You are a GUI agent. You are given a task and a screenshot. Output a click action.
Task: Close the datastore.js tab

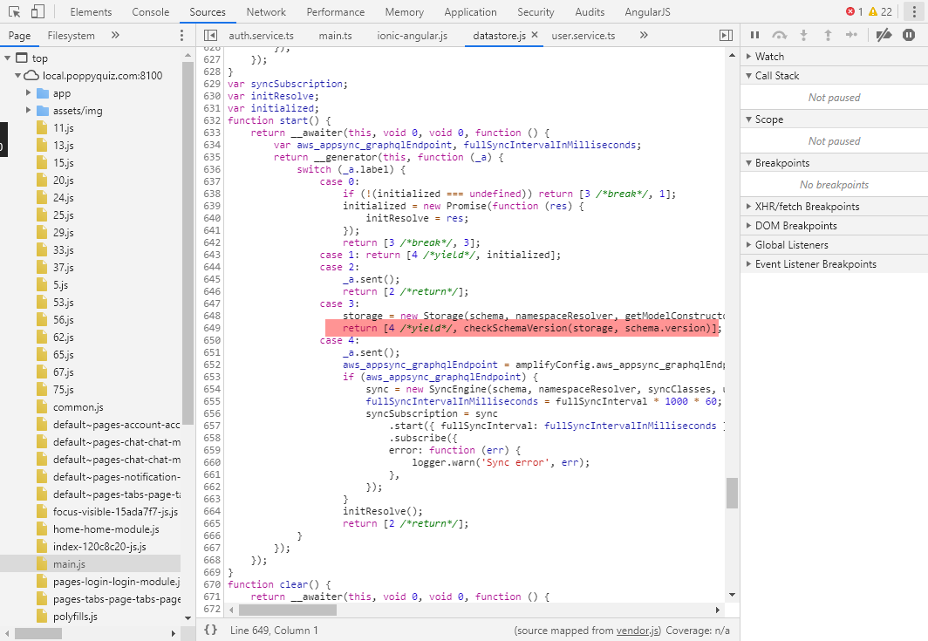(535, 35)
